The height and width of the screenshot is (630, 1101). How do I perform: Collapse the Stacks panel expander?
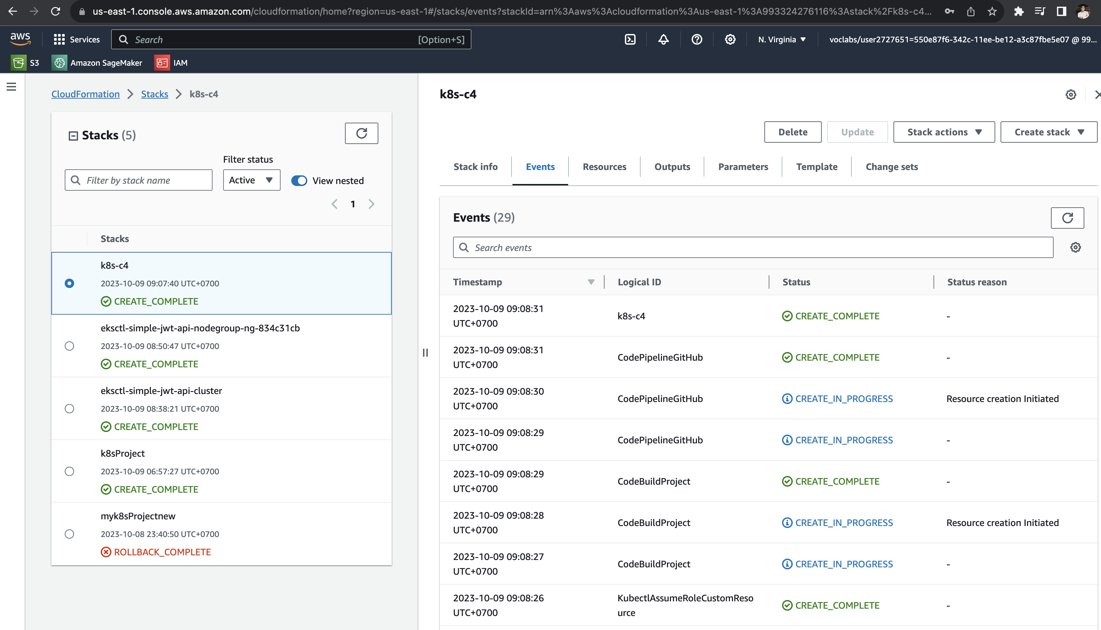point(73,136)
